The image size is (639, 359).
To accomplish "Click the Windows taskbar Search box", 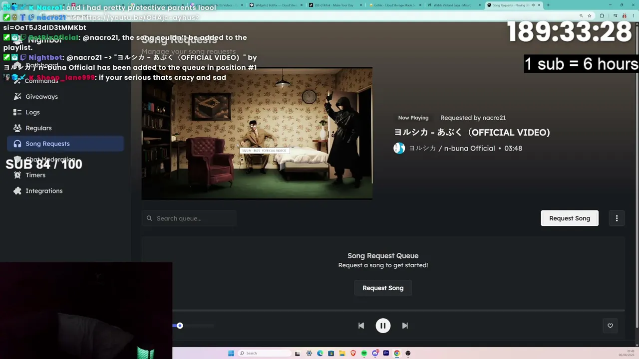I will (265, 354).
